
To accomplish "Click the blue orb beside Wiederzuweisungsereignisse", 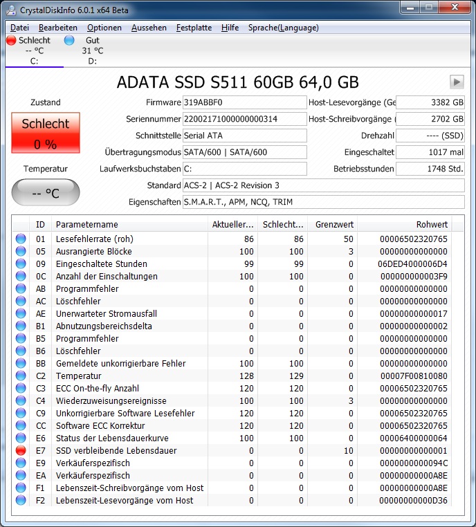I will (x=21, y=400).
